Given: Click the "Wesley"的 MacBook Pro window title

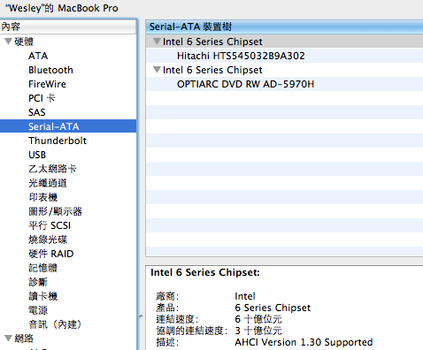Looking at the screenshot, I should click(x=61, y=8).
